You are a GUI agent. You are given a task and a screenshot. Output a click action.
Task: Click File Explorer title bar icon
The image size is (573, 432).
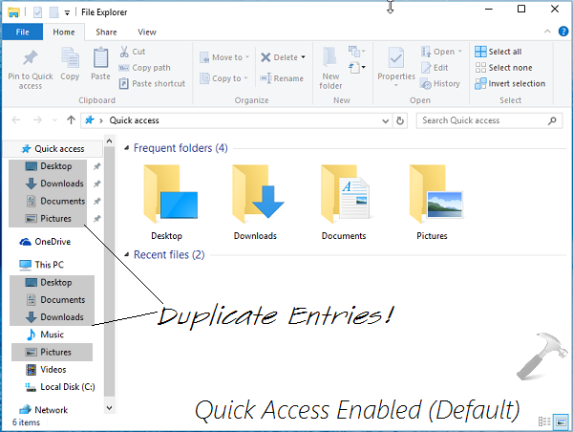tap(13, 12)
